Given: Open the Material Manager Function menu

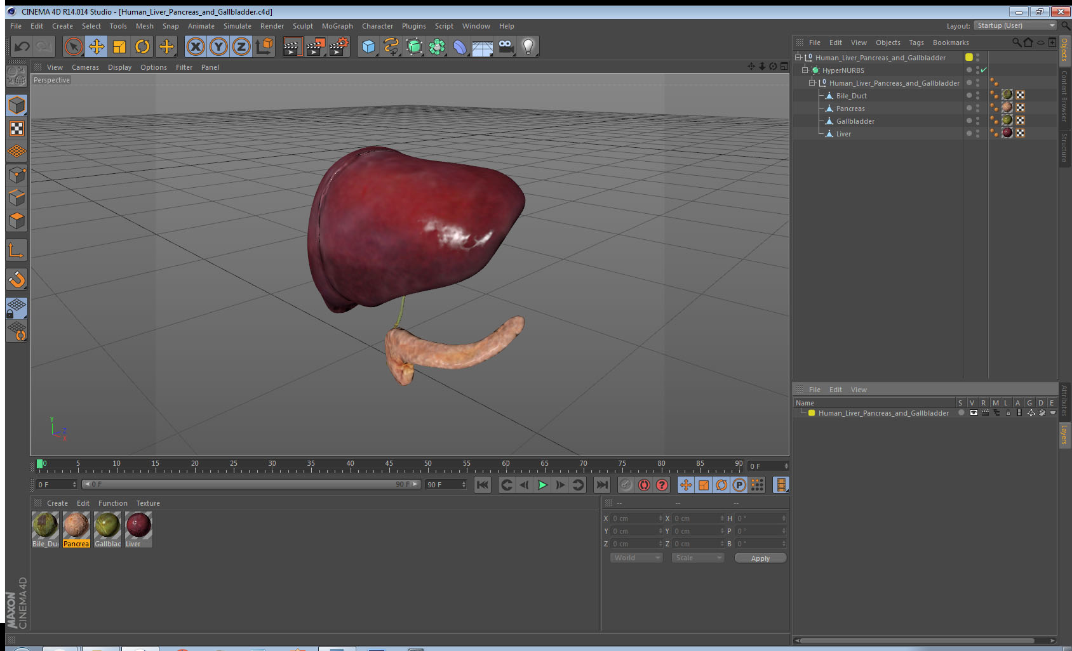Looking at the screenshot, I should pos(113,503).
